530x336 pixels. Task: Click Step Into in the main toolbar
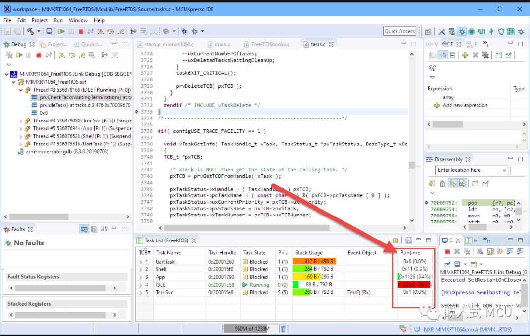101,31
